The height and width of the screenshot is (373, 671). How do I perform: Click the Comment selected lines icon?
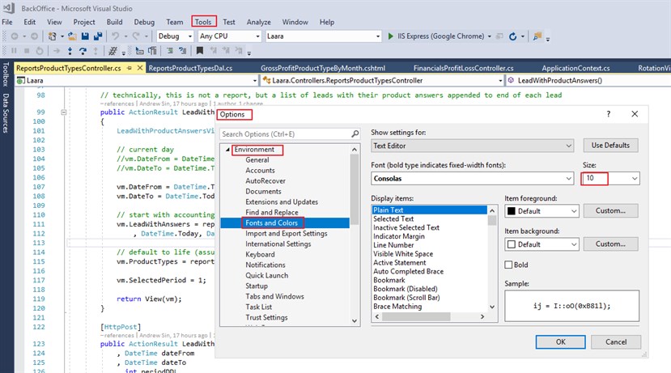tap(170, 51)
